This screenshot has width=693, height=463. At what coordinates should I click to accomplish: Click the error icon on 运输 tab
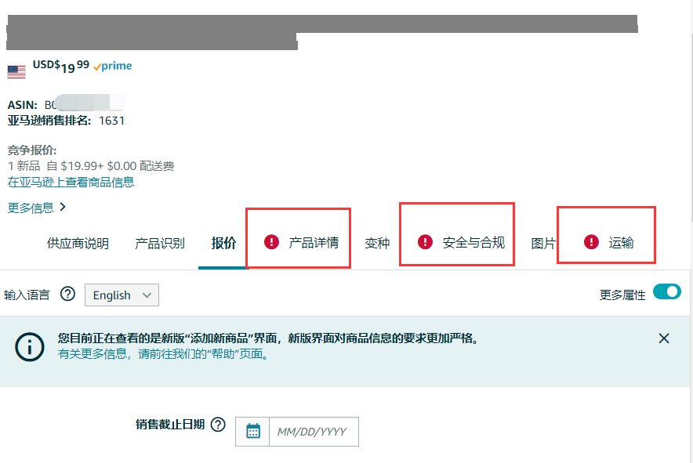(591, 241)
